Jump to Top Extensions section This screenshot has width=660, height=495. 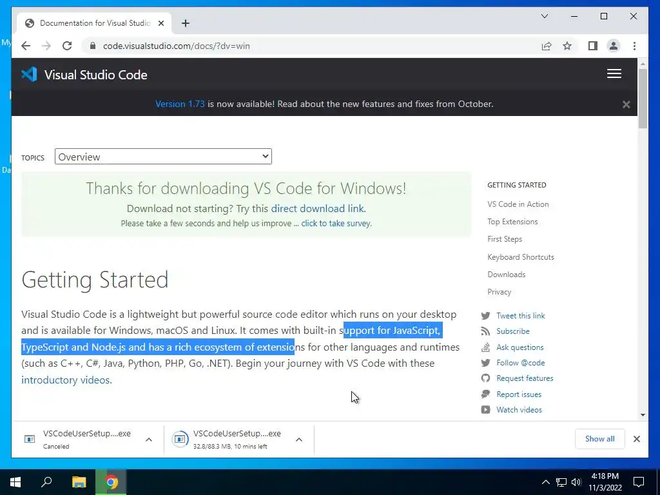tap(512, 222)
